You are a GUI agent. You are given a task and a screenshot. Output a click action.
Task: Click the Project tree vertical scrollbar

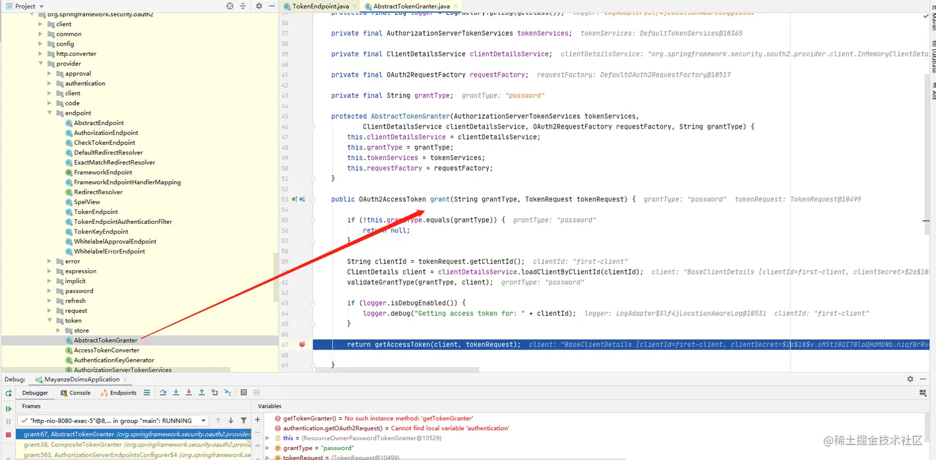[275, 276]
